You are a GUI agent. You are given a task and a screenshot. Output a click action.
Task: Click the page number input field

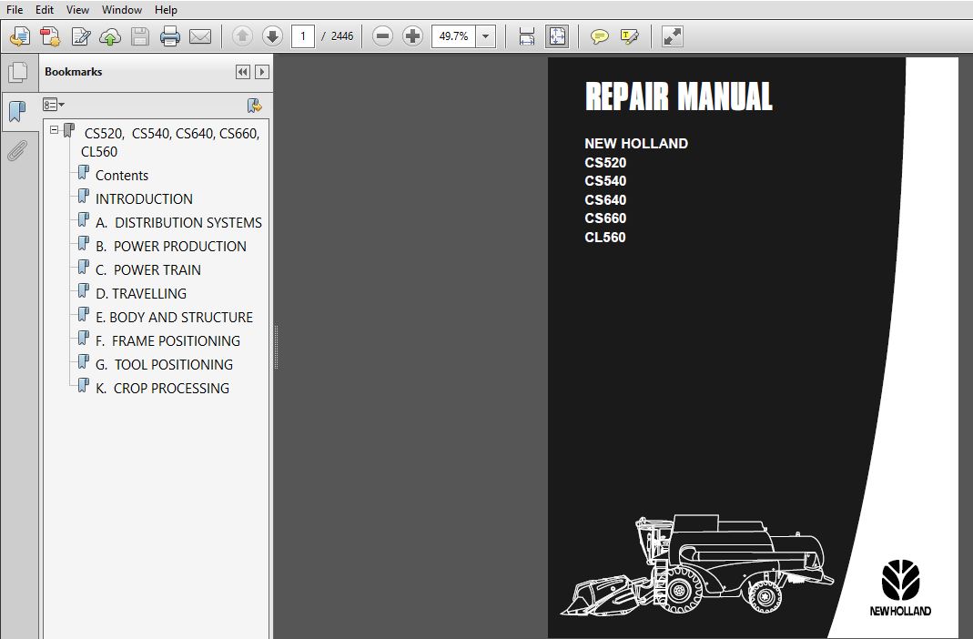[x=303, y=36]
